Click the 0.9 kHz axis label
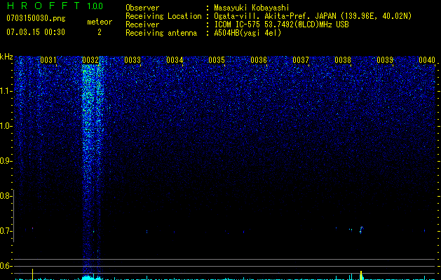 point(6,161)
